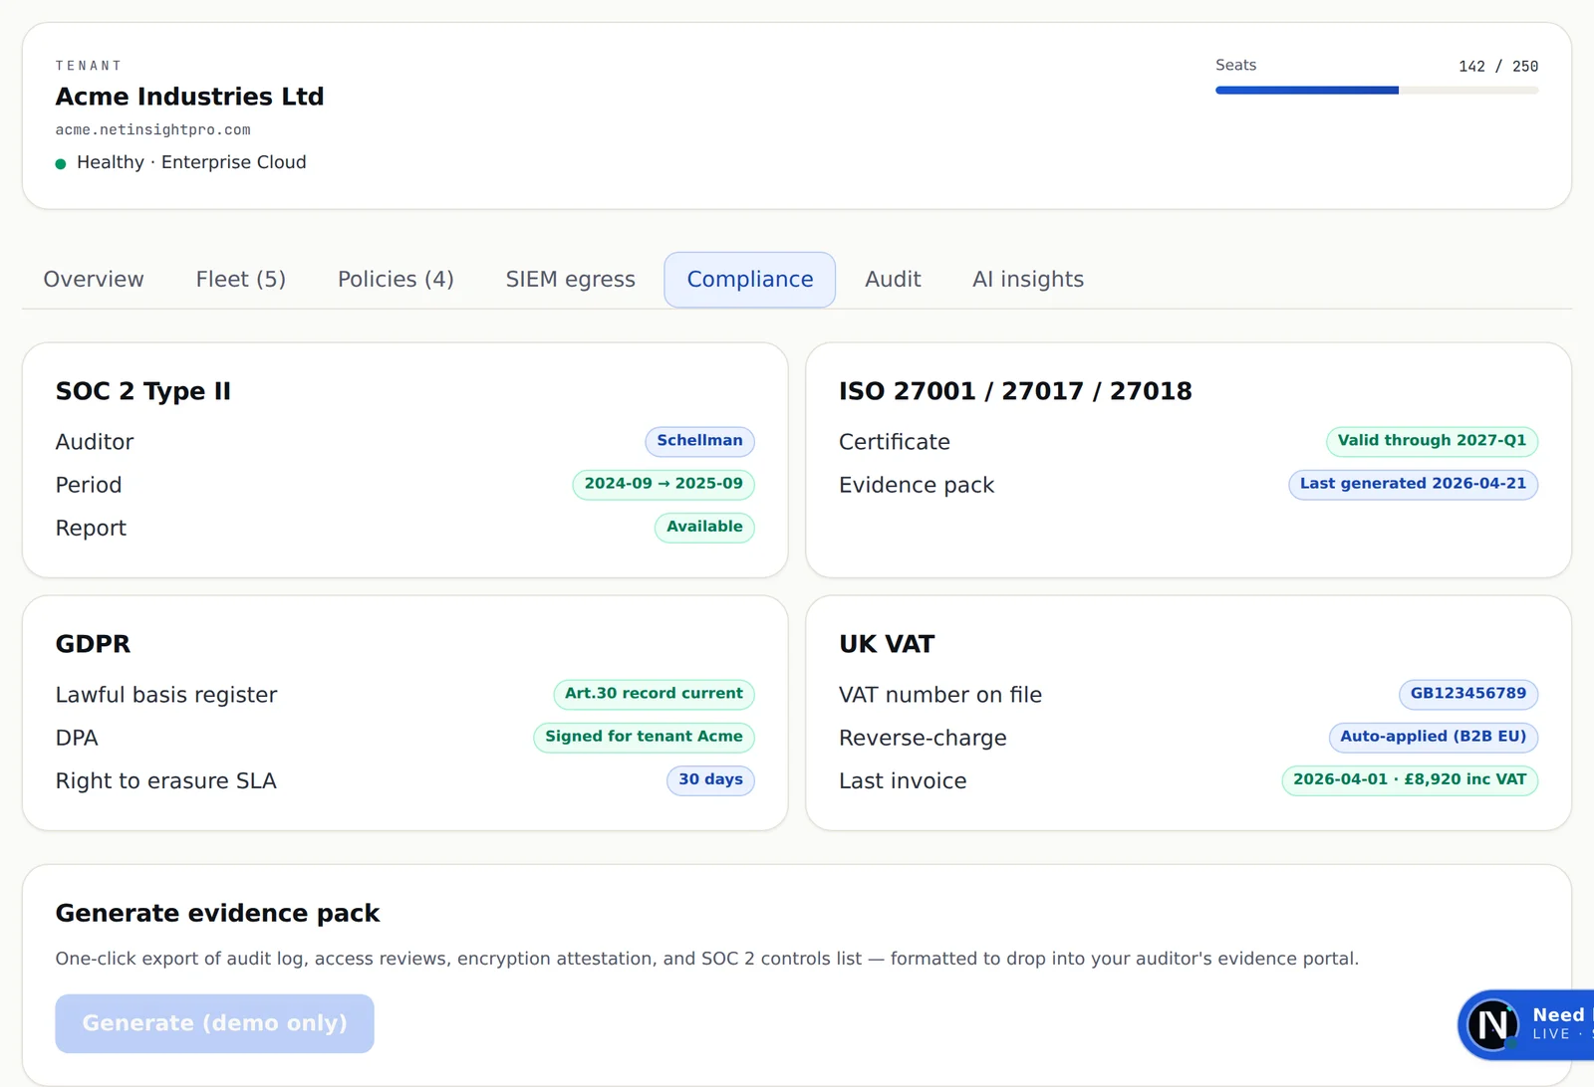Click the Evidence pack label
The height and width of the screenshot is (1087, 1594).
[x=917, y=486]
